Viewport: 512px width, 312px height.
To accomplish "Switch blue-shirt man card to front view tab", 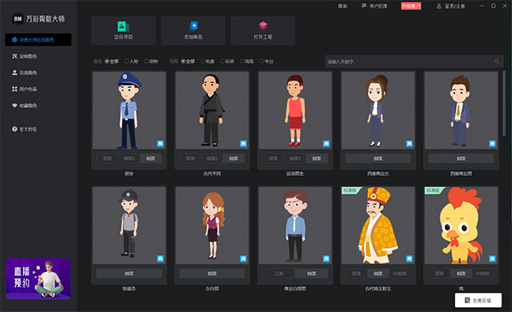I will pos(279,274).
